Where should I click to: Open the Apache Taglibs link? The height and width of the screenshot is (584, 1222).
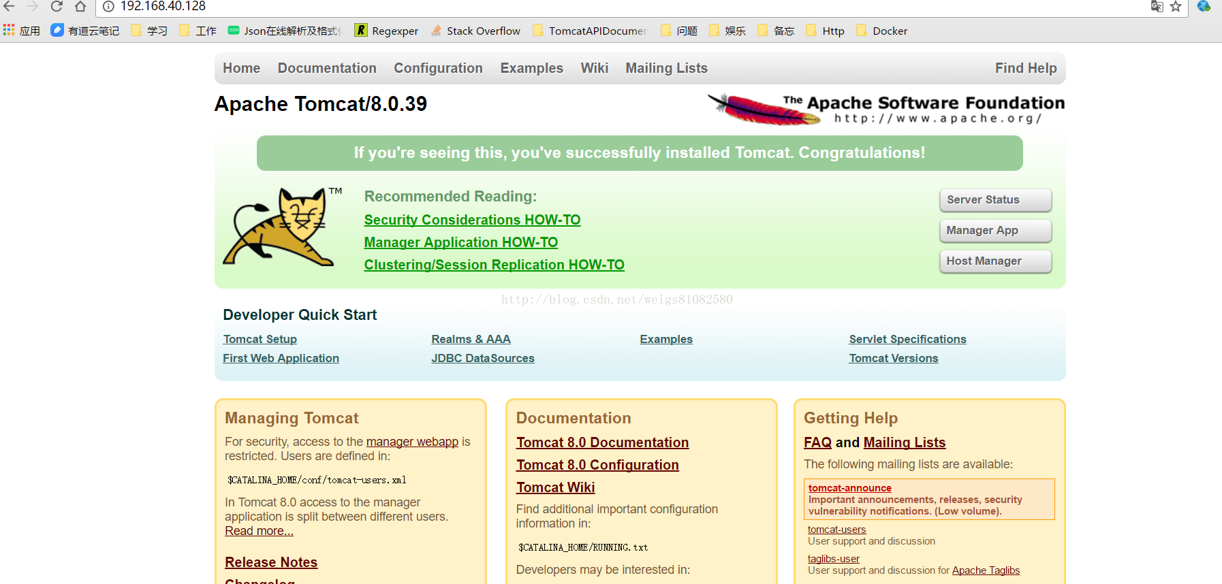point(986,570)
